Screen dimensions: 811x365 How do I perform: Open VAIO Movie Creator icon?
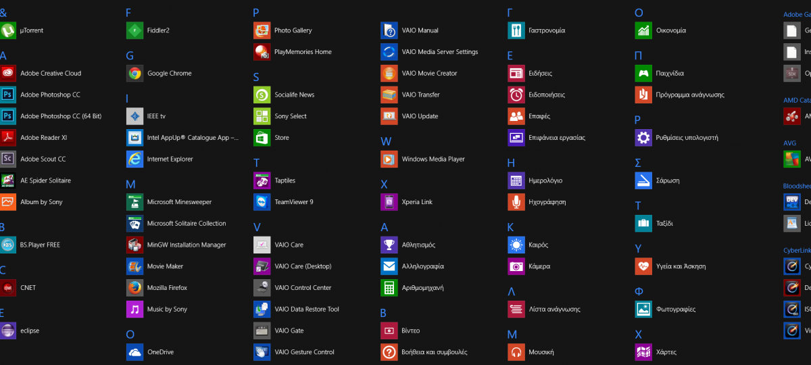(389, 73)
